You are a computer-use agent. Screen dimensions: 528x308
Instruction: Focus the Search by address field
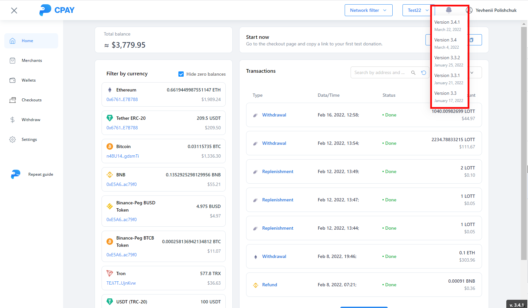click(x=379, y=73)
